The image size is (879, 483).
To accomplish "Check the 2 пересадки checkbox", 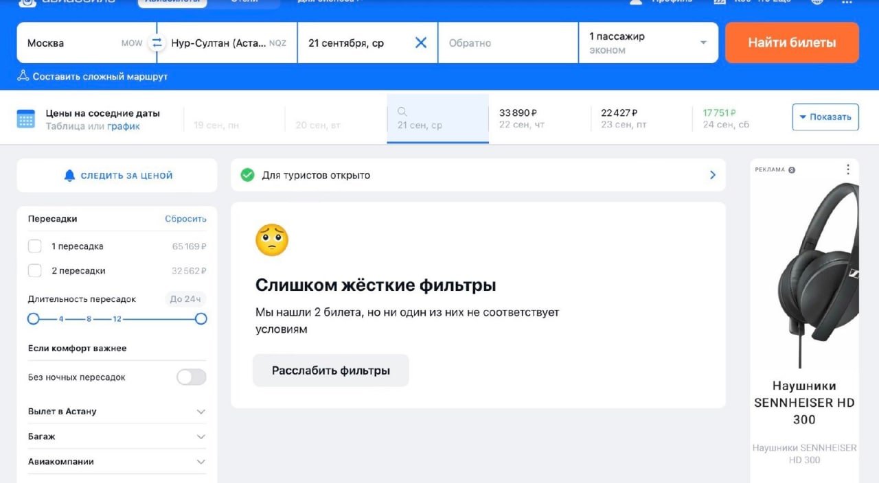I will click(x=35, y=270).
